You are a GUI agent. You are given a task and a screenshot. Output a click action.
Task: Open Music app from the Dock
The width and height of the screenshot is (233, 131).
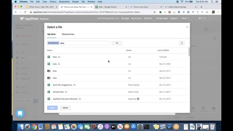pyautogui.click(x=100, y=127)
